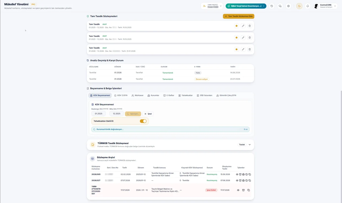Open the GİB Faturaları tab

point(204,95)
